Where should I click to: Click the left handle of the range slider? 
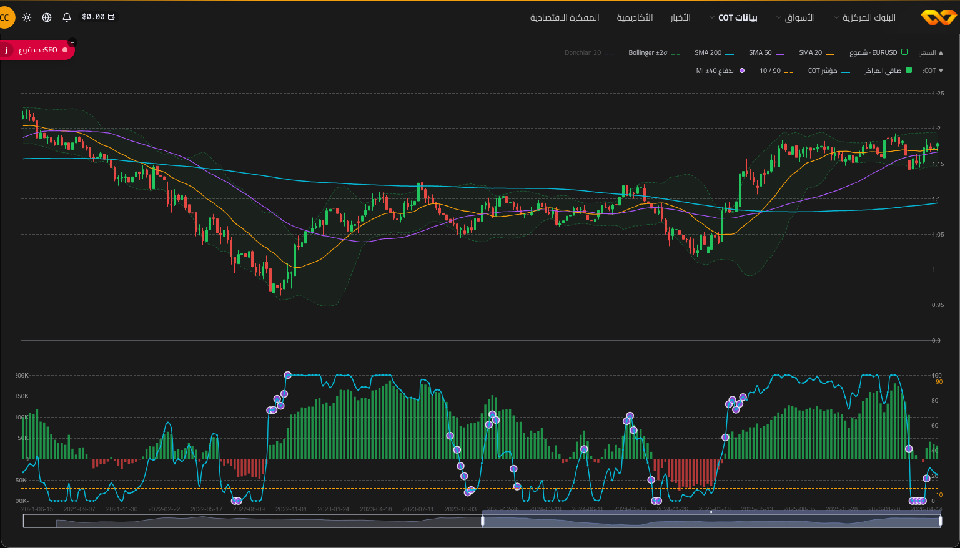click(482, 521)
